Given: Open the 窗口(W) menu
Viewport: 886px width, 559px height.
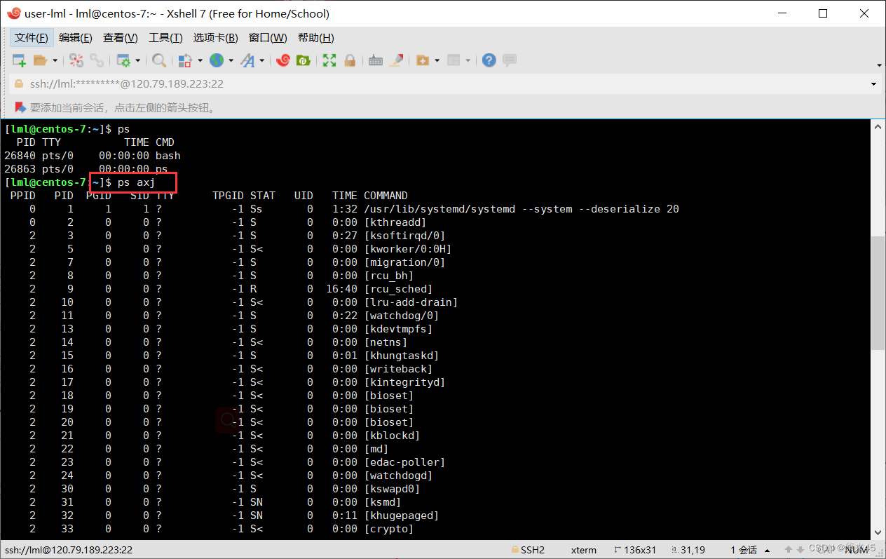Looking at the screenshot, I should tap(268, 38).
